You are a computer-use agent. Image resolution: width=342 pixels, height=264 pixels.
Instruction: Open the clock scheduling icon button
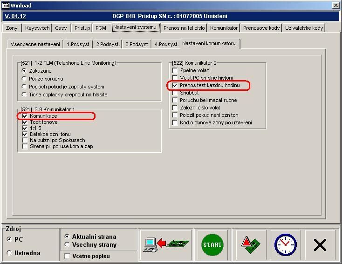[285, 244]
